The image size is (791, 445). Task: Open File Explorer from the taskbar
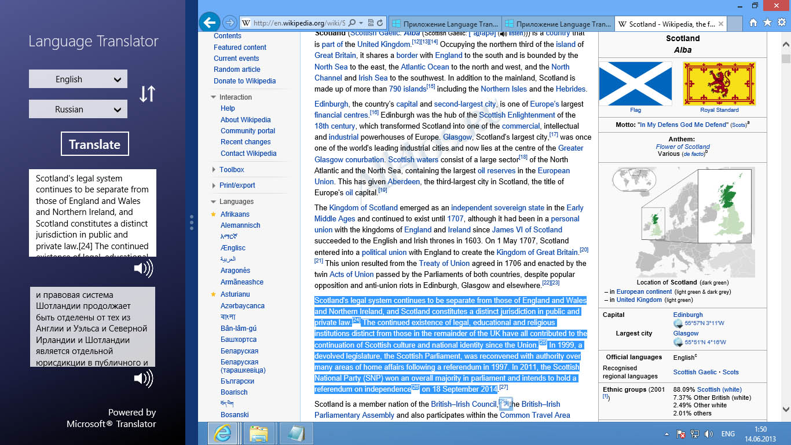coord(258,433)
